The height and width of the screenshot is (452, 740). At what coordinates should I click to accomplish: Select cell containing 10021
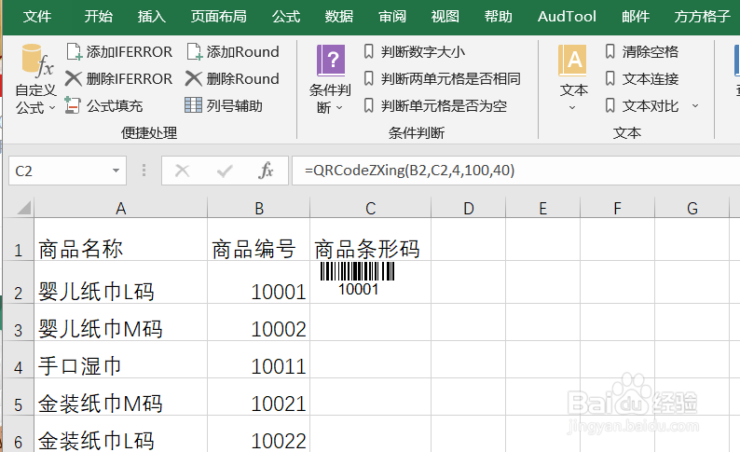coord(258,397)
